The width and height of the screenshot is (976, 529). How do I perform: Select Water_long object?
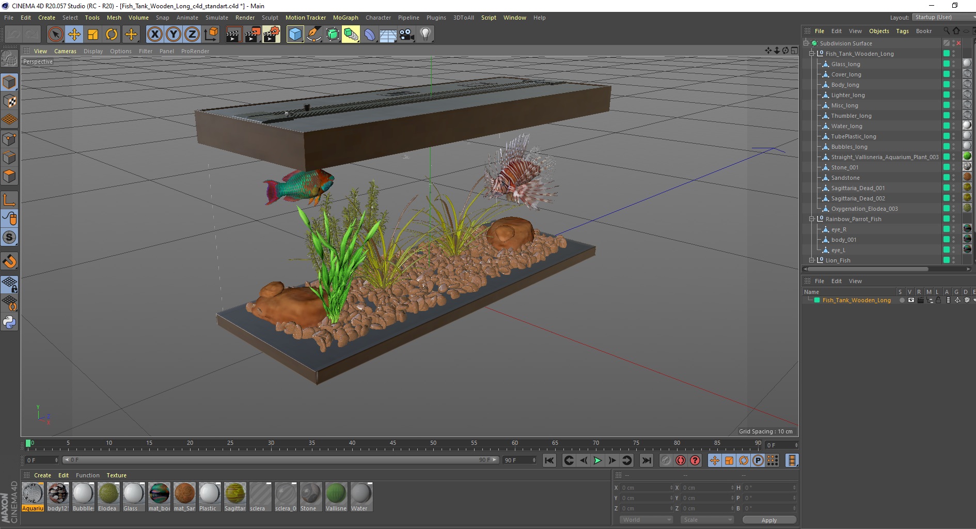846,126
